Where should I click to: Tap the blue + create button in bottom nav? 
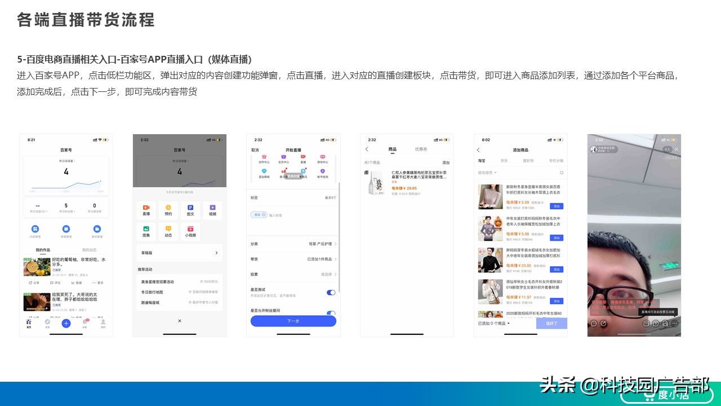click(66, 324)
